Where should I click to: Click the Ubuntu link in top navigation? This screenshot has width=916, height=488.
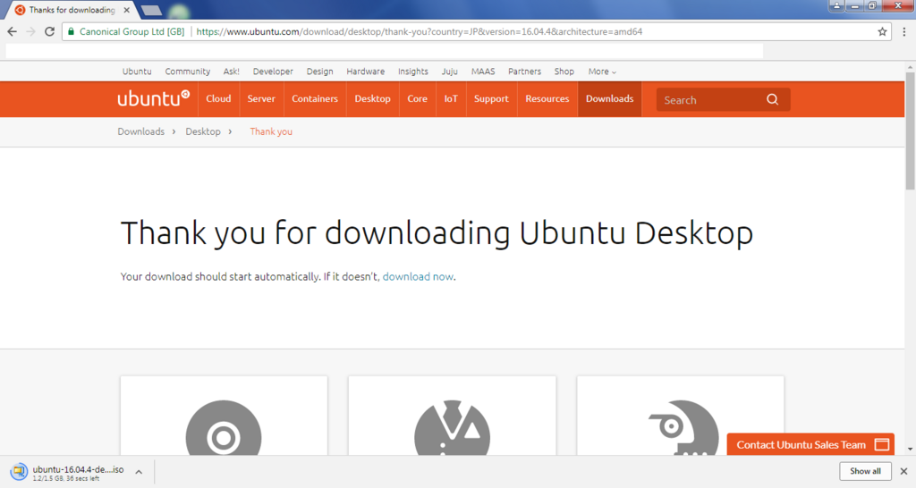[x=137, y=72]
